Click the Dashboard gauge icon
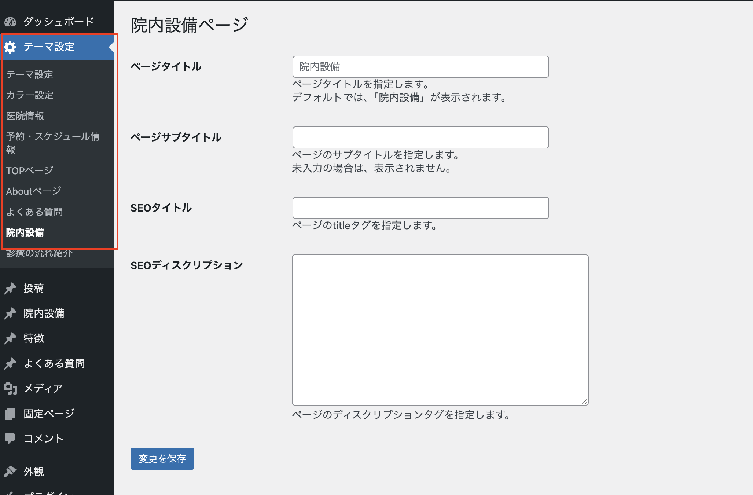The width and height of the screenshot is (753, 495). (x=10, y=22)
